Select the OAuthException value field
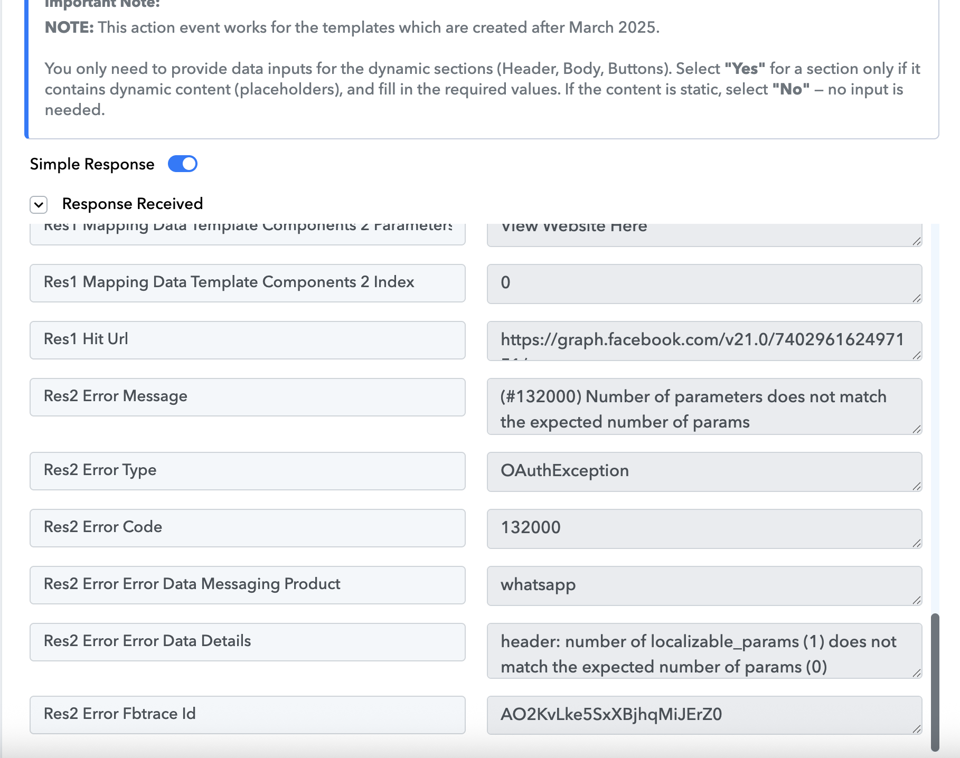Image resolution: width=960 pixels, height=758 pixels. click(x=704, y=471)
